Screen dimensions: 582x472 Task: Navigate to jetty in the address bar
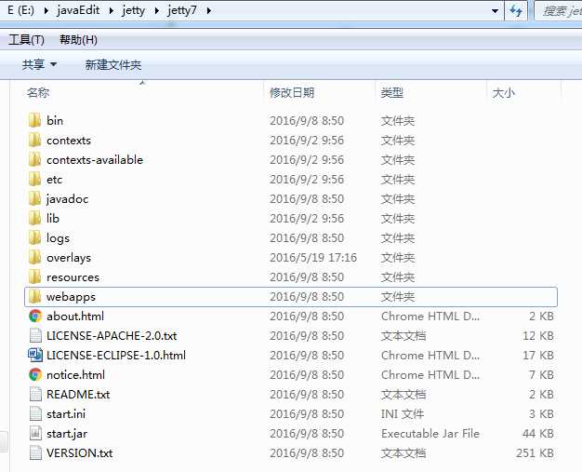coord(133,10)
